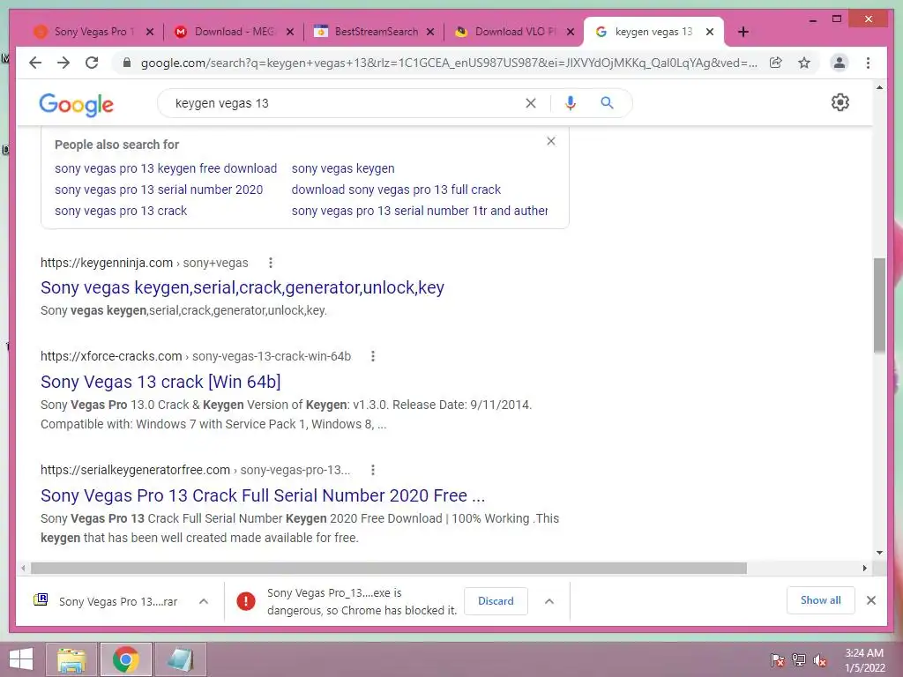Viewport: 903px width, 677px height.
Task: Open options for the serialkeygeneratorfree.com result
Action: coord(373,470)
